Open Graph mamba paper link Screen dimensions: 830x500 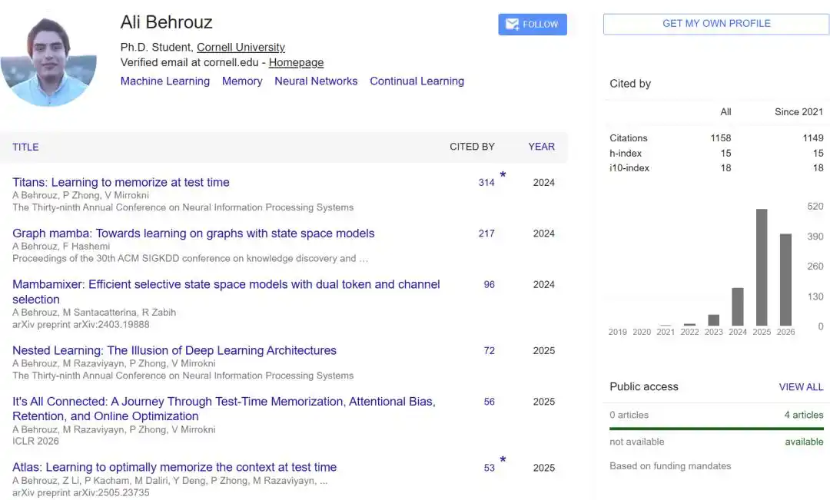[193, 233]
